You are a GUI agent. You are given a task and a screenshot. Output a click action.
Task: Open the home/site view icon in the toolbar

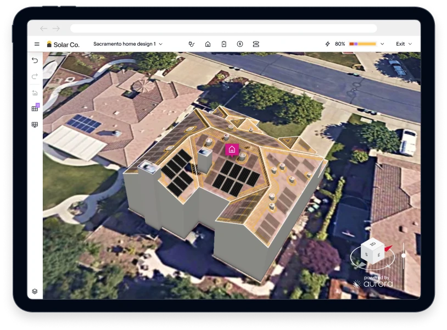click(x=208, y=43)
